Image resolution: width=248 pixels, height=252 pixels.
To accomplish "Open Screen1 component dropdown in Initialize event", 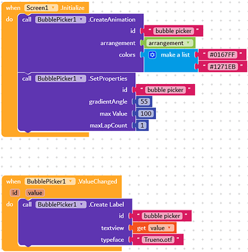I will [x=41, y=8].
